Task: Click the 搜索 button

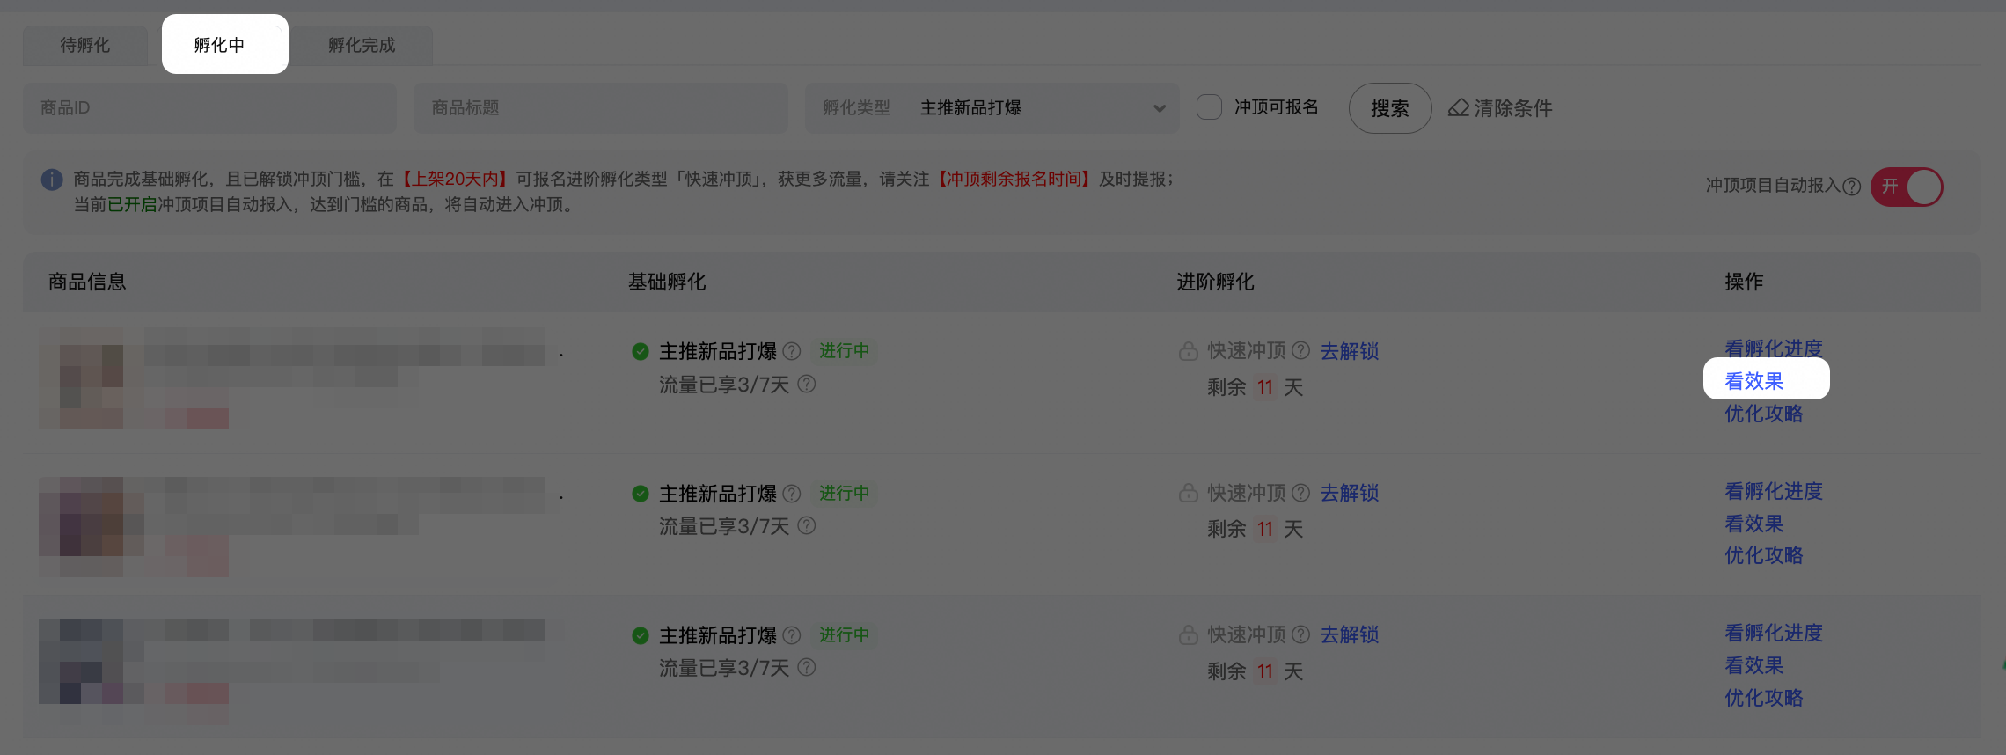Action: [1390, 108]
